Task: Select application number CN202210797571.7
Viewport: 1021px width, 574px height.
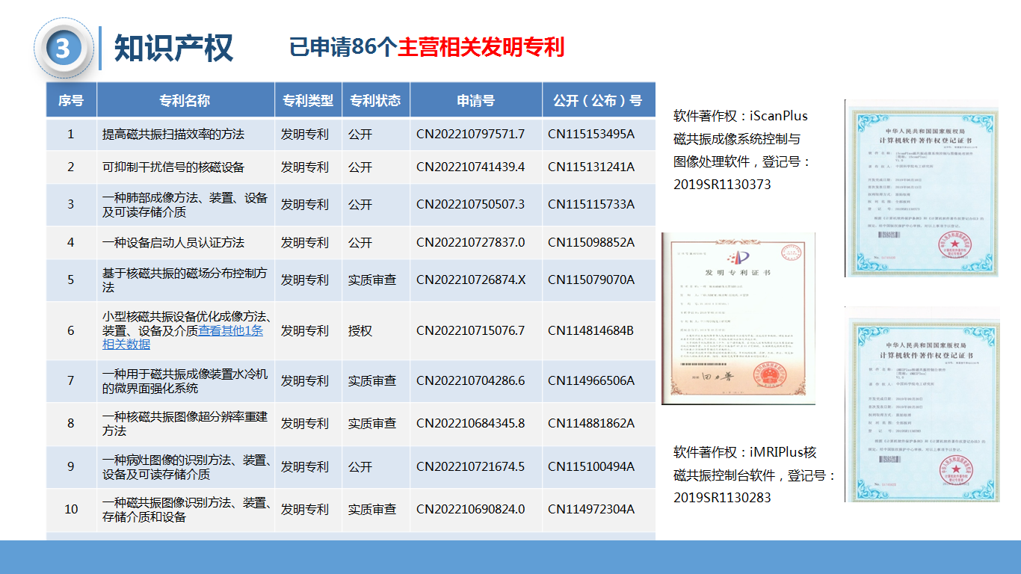Action: point(470,135)
